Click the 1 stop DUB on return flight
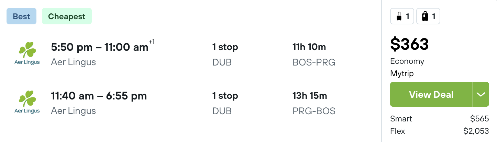This screenshot has width=497, height=142. 225,103
